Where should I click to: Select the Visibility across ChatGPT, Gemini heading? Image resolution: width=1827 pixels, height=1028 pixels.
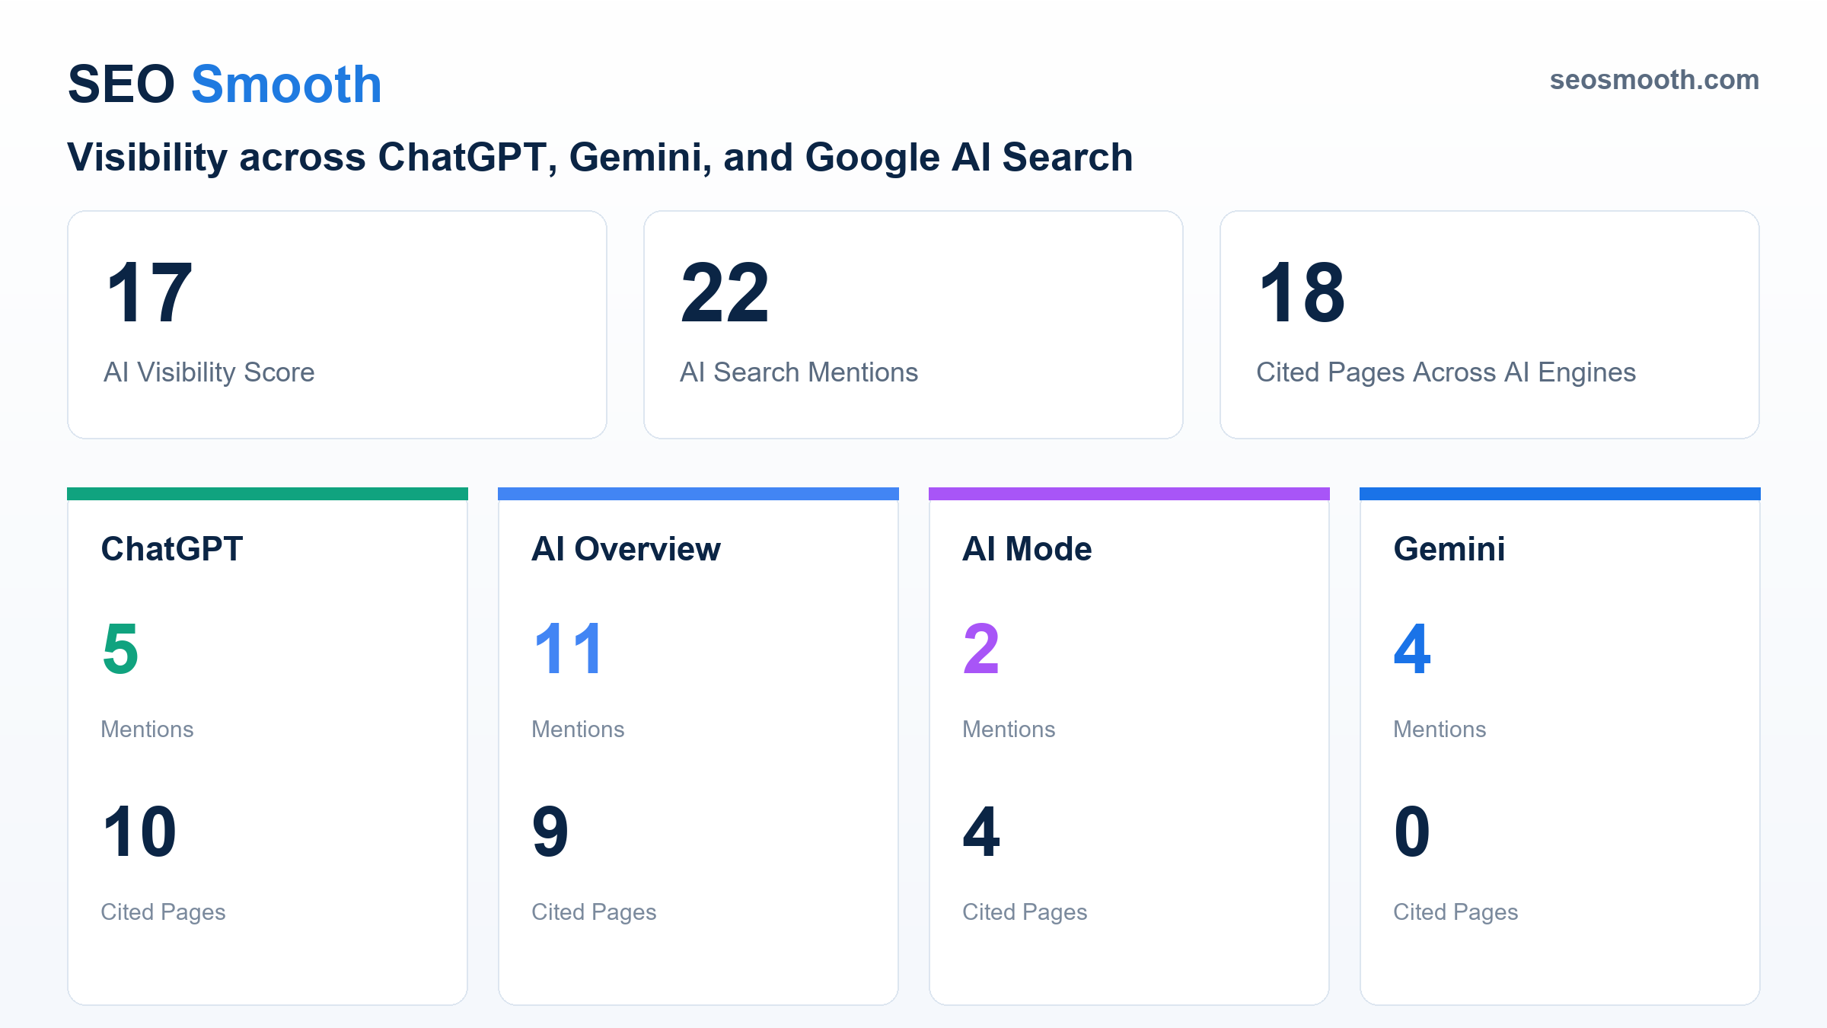point(600,158)
